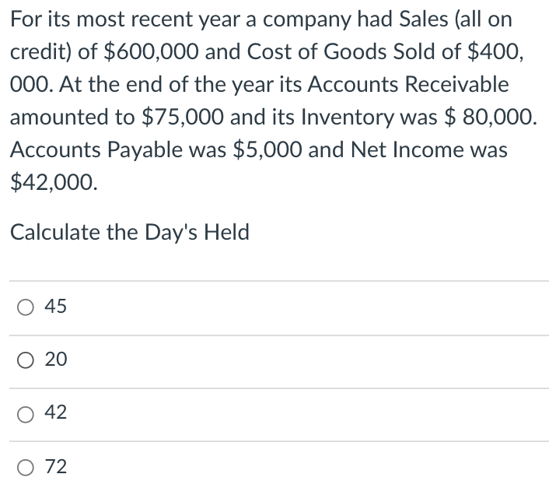Choose the 20 answer radio button
549x495 pixels.
pos(26,360)
